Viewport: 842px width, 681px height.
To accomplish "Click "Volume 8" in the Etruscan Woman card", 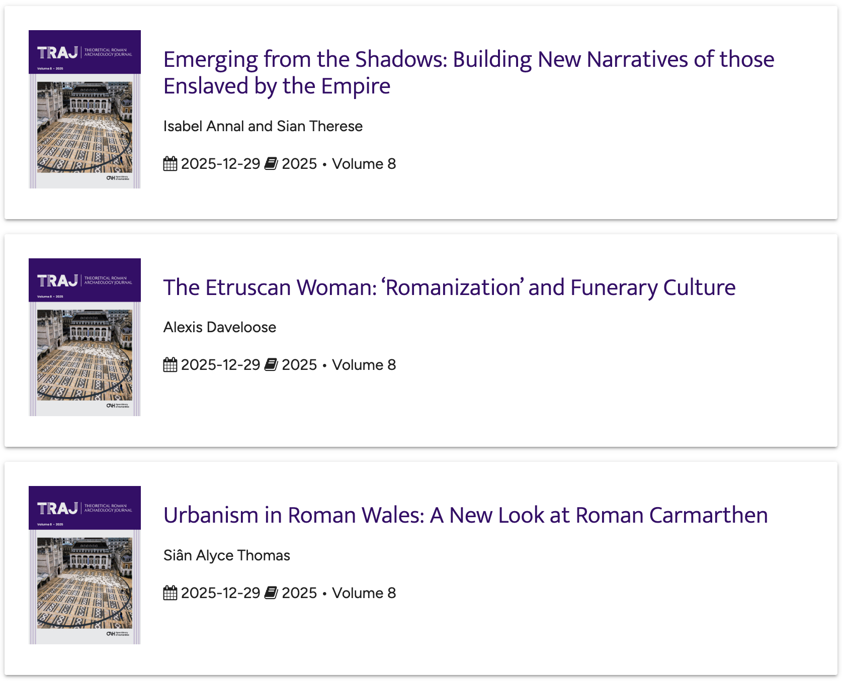I will [364, 365].
